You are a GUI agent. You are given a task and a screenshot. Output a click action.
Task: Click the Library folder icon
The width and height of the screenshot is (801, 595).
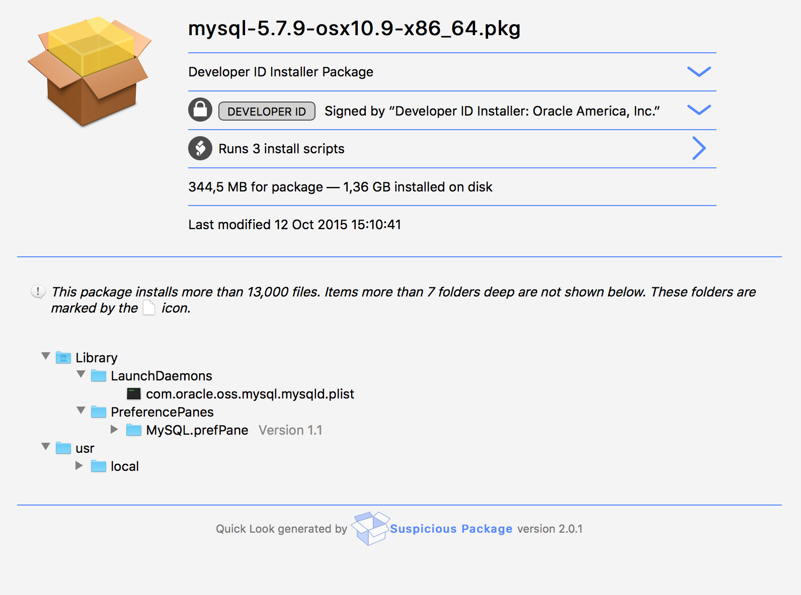point(63,357)
